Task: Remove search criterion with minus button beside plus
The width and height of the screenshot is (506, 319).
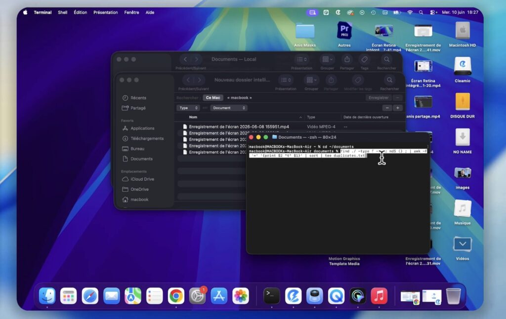Action: point(387,108)
